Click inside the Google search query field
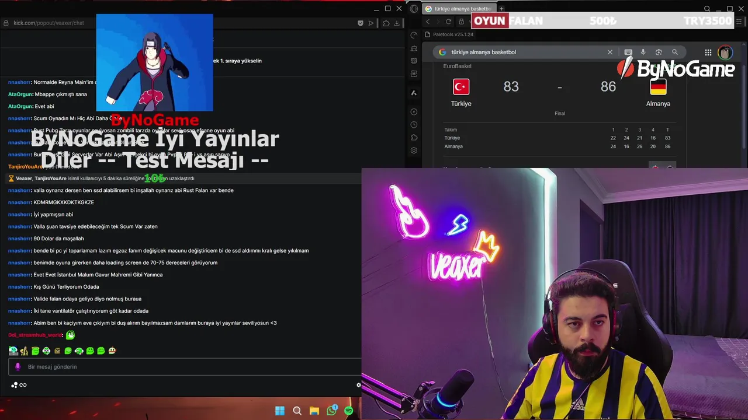The width and height of the screenshot is (748, 420). (526, 52)
